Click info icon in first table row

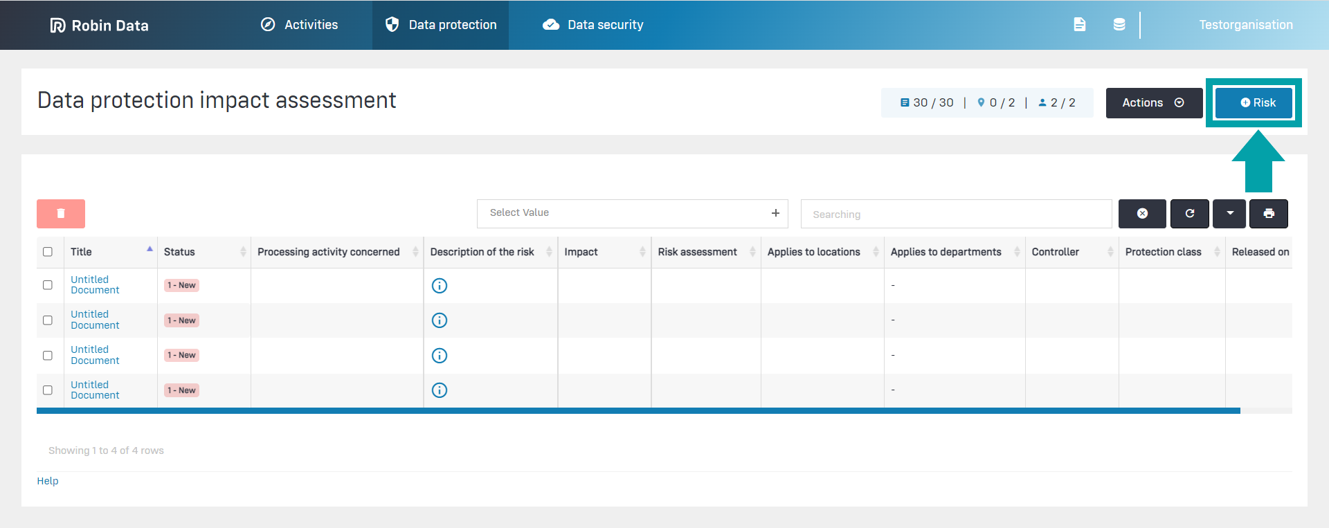coord(440,286)
